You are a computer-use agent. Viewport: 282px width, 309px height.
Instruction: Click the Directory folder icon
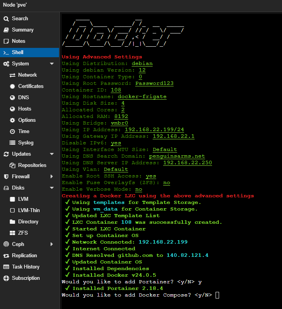[12, 222]
